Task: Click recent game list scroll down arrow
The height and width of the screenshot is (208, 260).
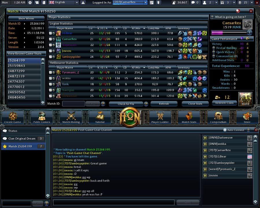Action: 43,103
